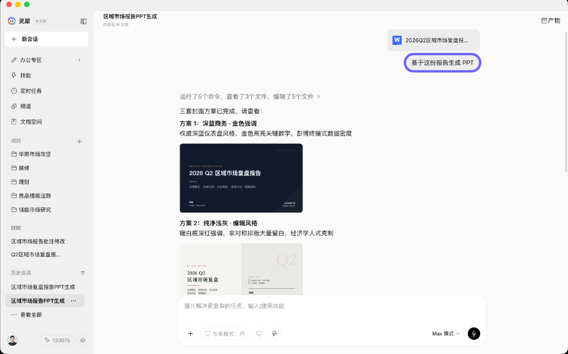Open settings gear icon
This screenshot has height=354, width=568.
coord(83,340)
